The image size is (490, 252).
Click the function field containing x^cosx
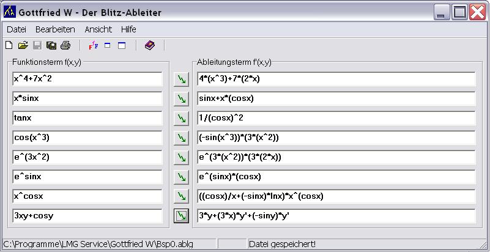87,196
